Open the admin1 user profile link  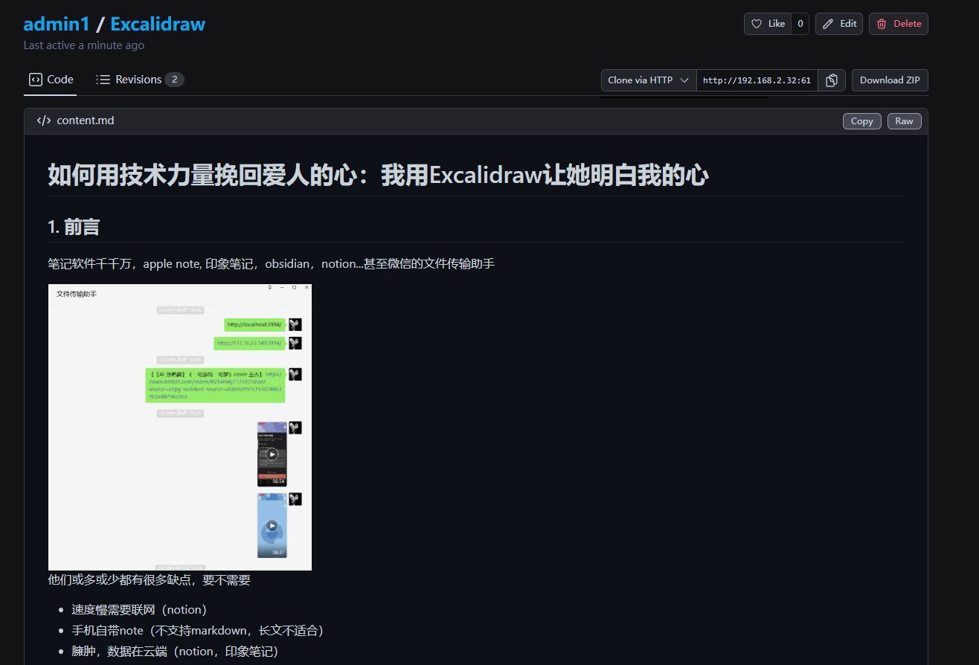click(x=57, y=24)
